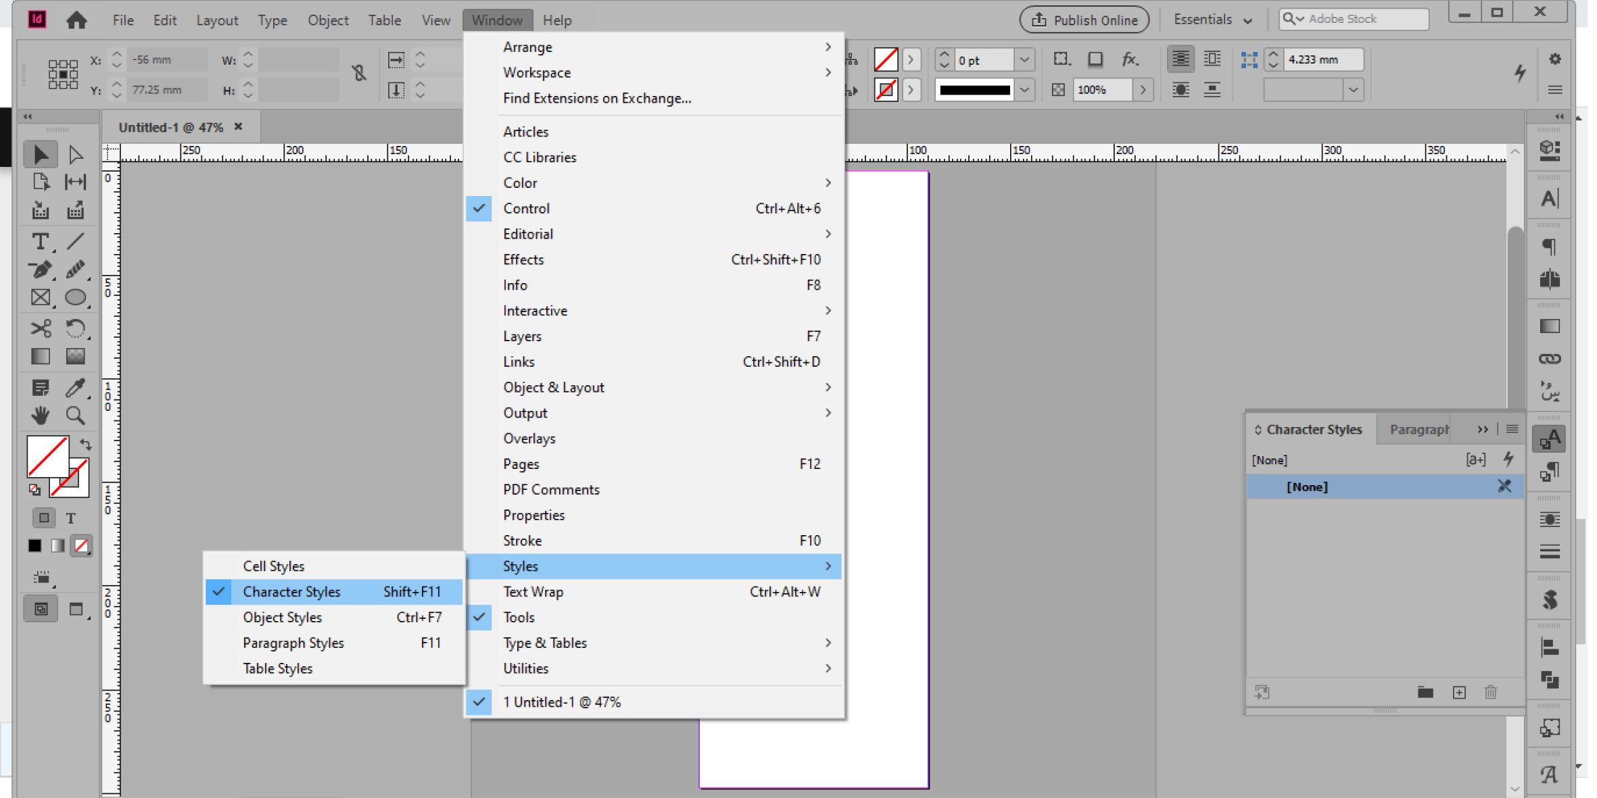Expand the stroke weight 0 pt dropdown
Image resolution: width=1597 pixels, height=798 pixels.
[1024, 59]
